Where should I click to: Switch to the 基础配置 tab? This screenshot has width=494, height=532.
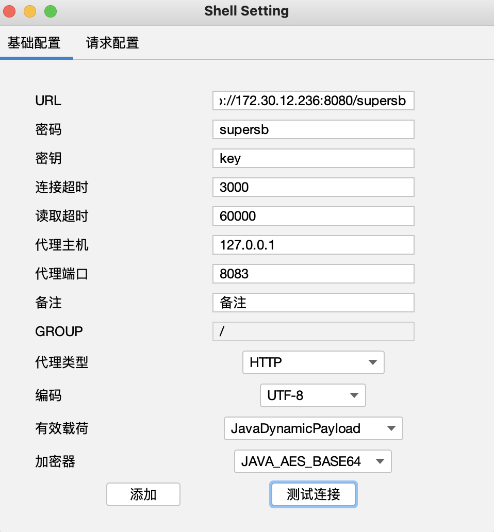(x=34, y=43)
